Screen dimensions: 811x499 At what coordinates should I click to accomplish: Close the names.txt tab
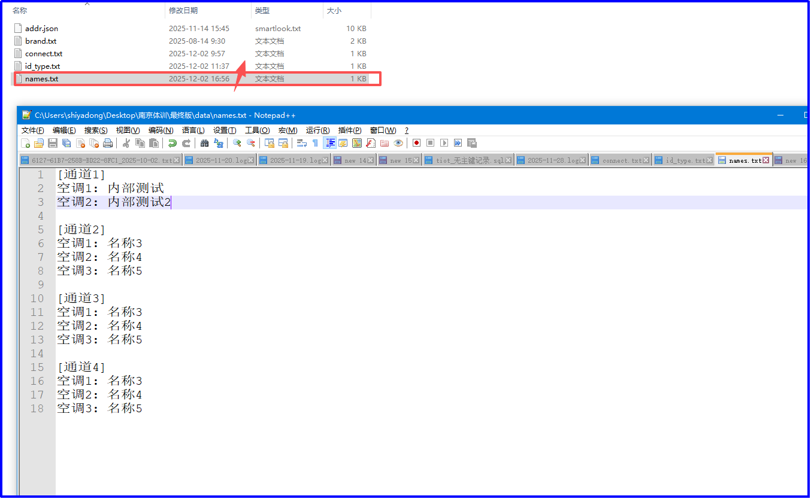pyautogui.click(x=765, y=160)
